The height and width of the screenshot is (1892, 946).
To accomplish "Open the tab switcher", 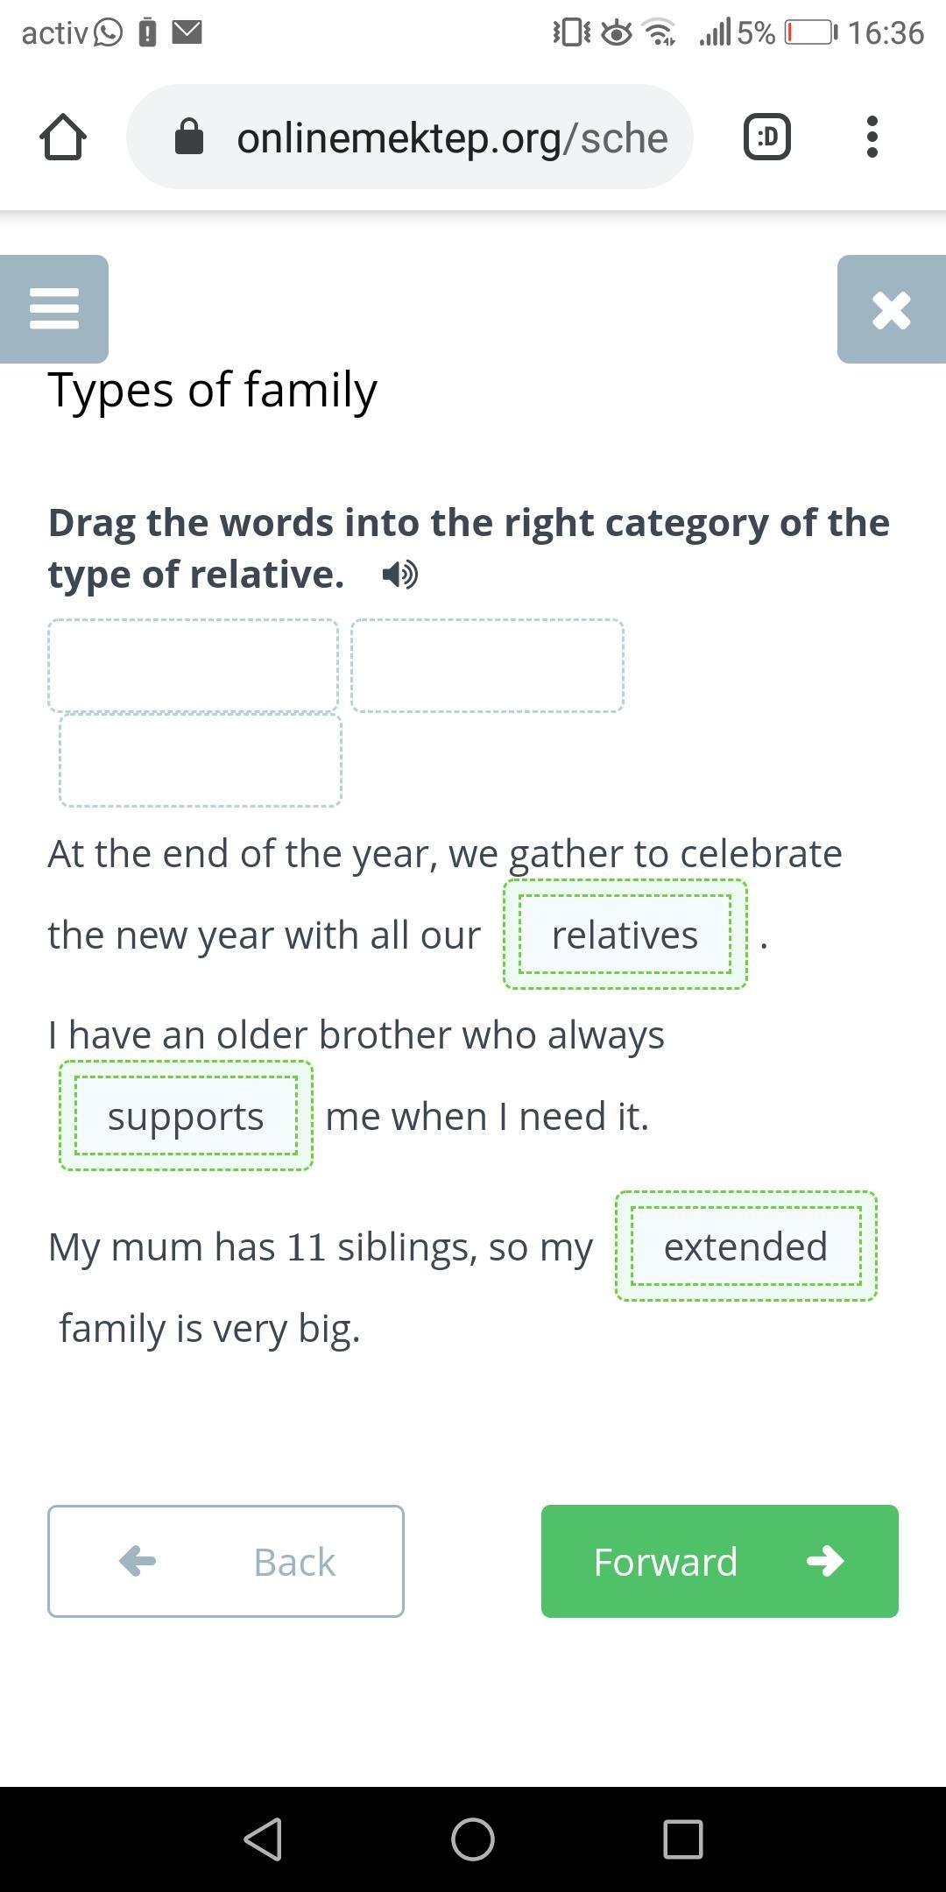I will click(x=766, y=138).
